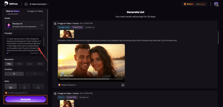Select 1080p resolution
Image resolution: width=223 pixels, height=107 pixels.
(x=40, y=64)
